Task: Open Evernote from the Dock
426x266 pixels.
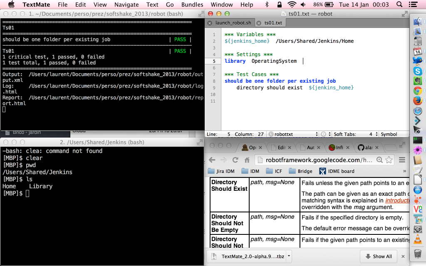Action: coord(418,81)
